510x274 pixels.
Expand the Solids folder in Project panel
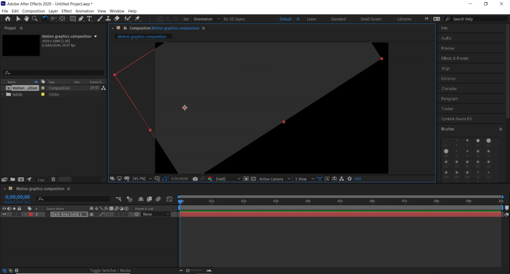pyautogui.click(x=3, y=94)
